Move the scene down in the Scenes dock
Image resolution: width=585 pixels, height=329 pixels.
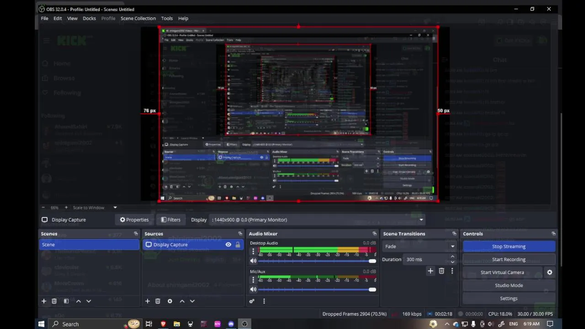tap(89, 301)
